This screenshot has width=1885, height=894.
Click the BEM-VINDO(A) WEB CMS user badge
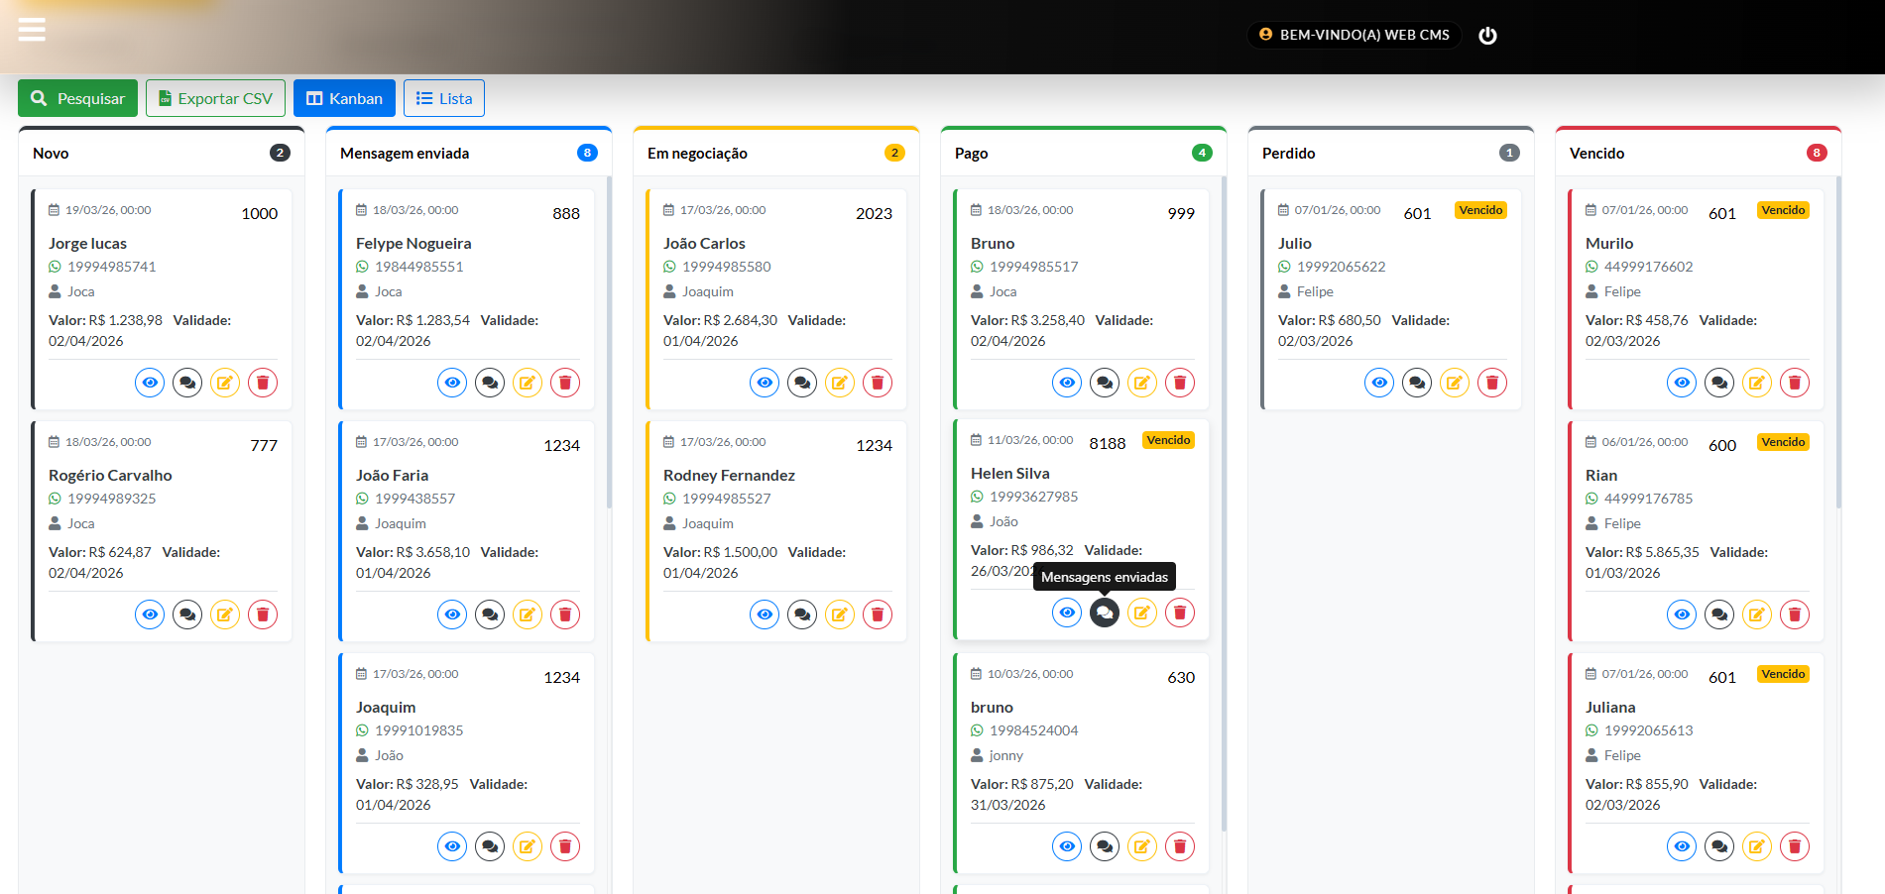[x=1354, y=35]
